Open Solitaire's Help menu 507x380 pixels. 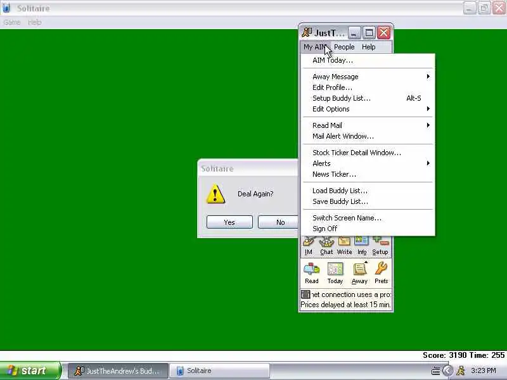point(35,22)
